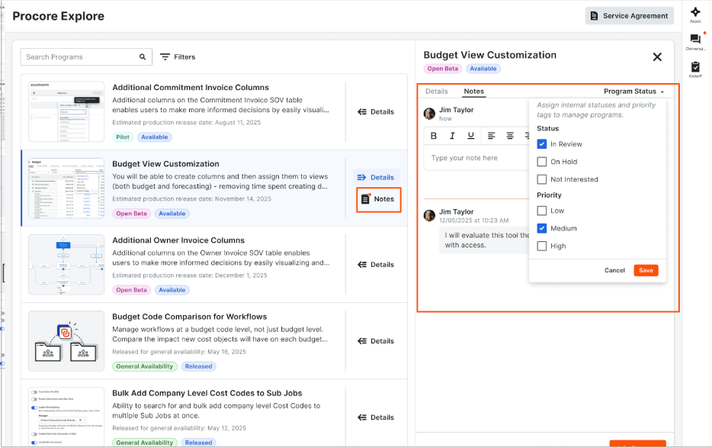The width and height of the screenshot is (712, 448).
Task: Toggle bold formatting in note editor
Action: click(434, 136)
